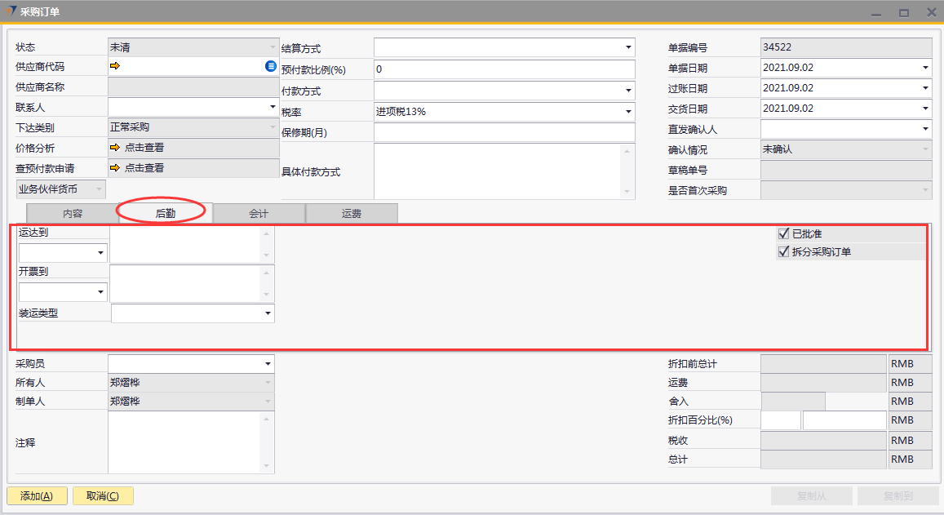This screenshot has width=944, height=515.
Task: Click the price analysis arrow icon
Action: tap(115, 148)
